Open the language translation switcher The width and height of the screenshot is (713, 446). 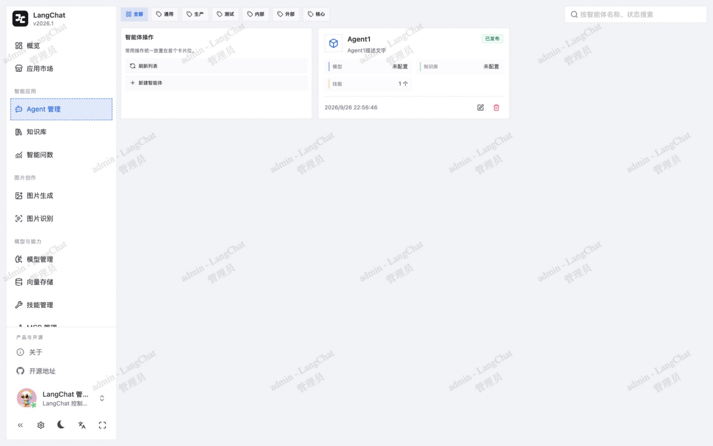pyautogui.click(x=82, y=425)
